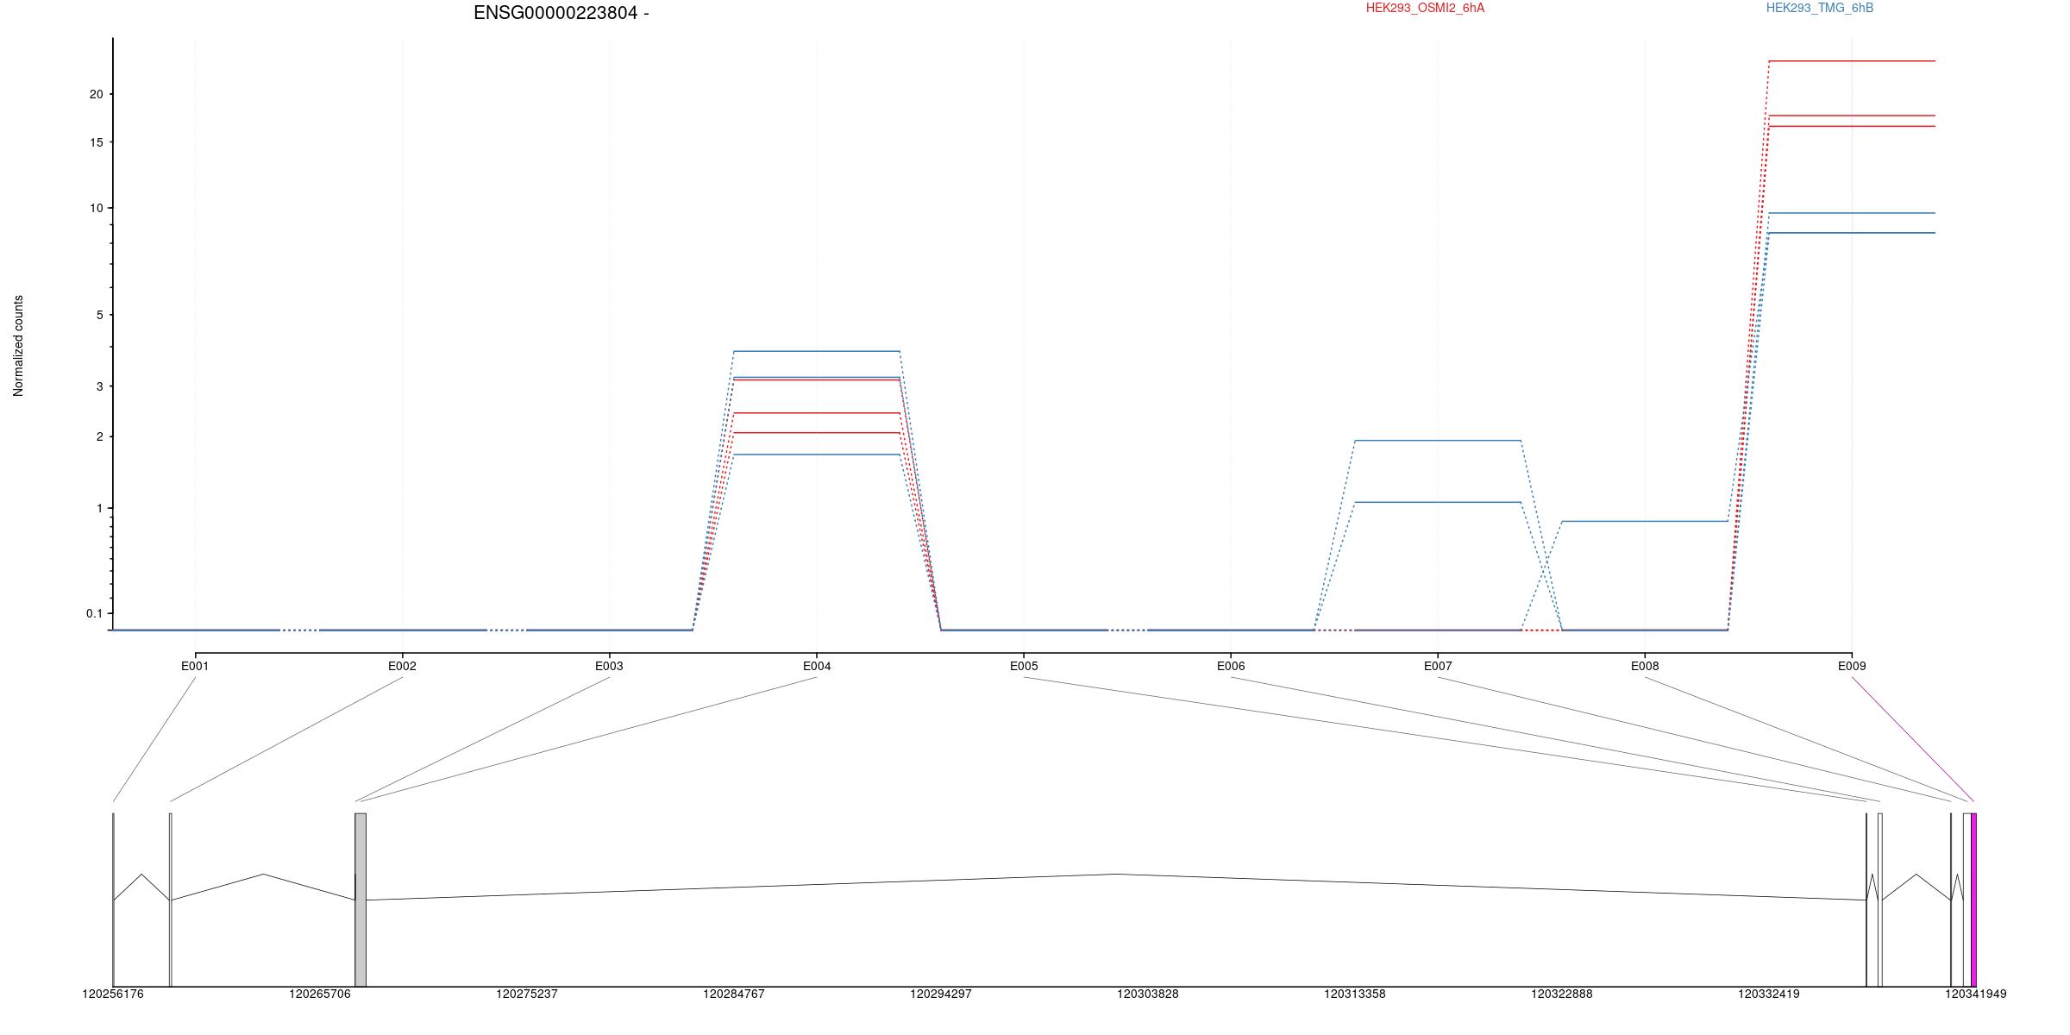The width and height of the screenshot is (2070, 1035).
Task: Select the HEK293_OSMI2_6hA legend label
Action: [1425, 8]
